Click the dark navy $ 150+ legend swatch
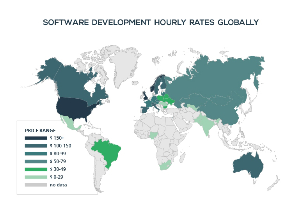 (36, 138)
